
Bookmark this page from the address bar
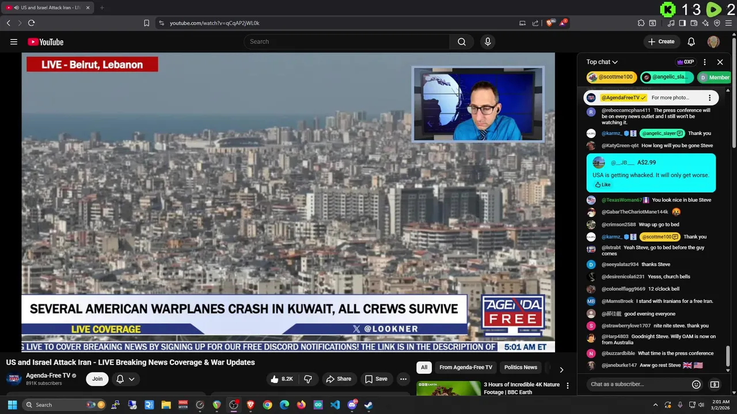(x=146, y=23)
